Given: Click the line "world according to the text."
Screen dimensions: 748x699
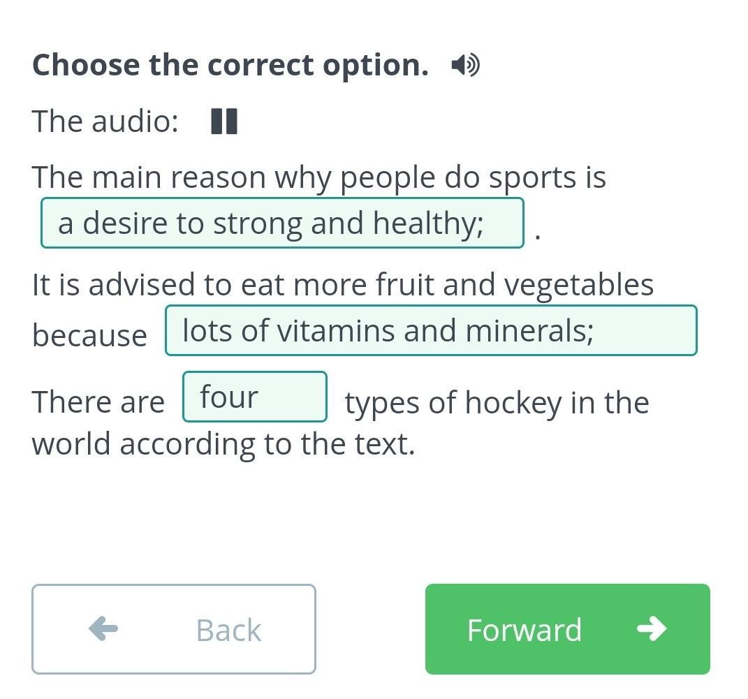Looking at the screenshot, I should pos(223,444).
